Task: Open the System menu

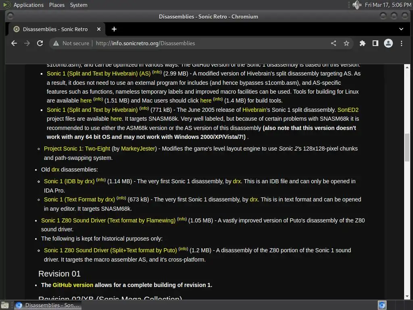Action: click(79, 5)
